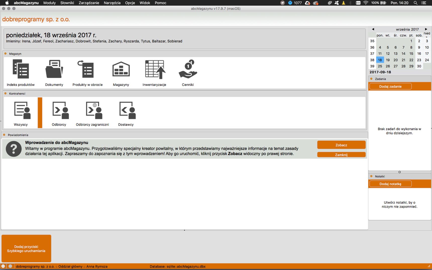Click the first round status bar icon

click(3, 266)
